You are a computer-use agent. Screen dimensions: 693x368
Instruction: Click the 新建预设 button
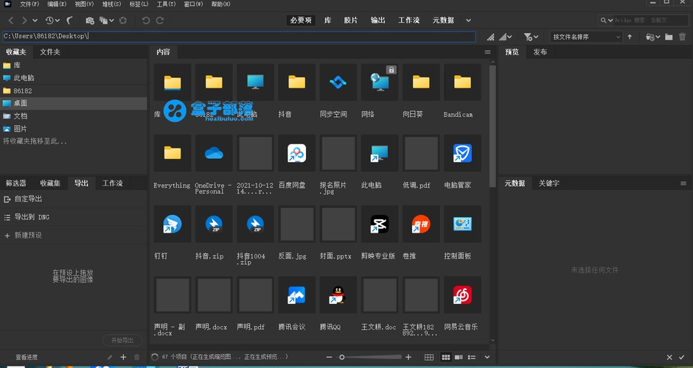click(x=28, y=236)
